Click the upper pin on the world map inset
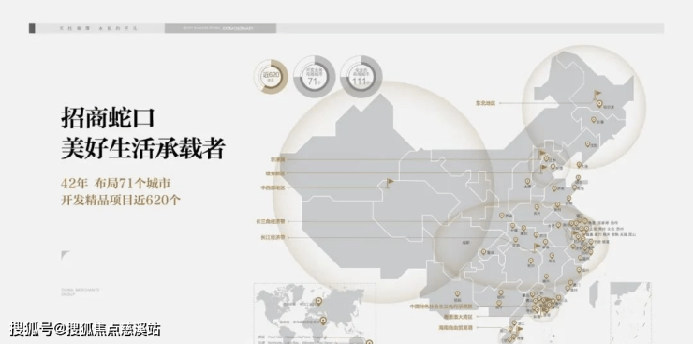This screenshot has width=693, height=344. pyautogui.click(x=318, y=302)
